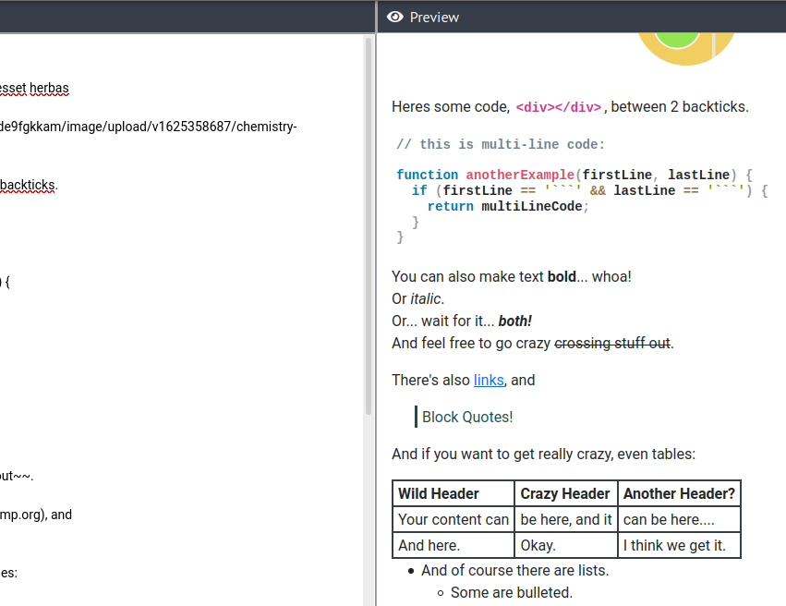Click the bold-italic 'both!' text

pos(514,321)
